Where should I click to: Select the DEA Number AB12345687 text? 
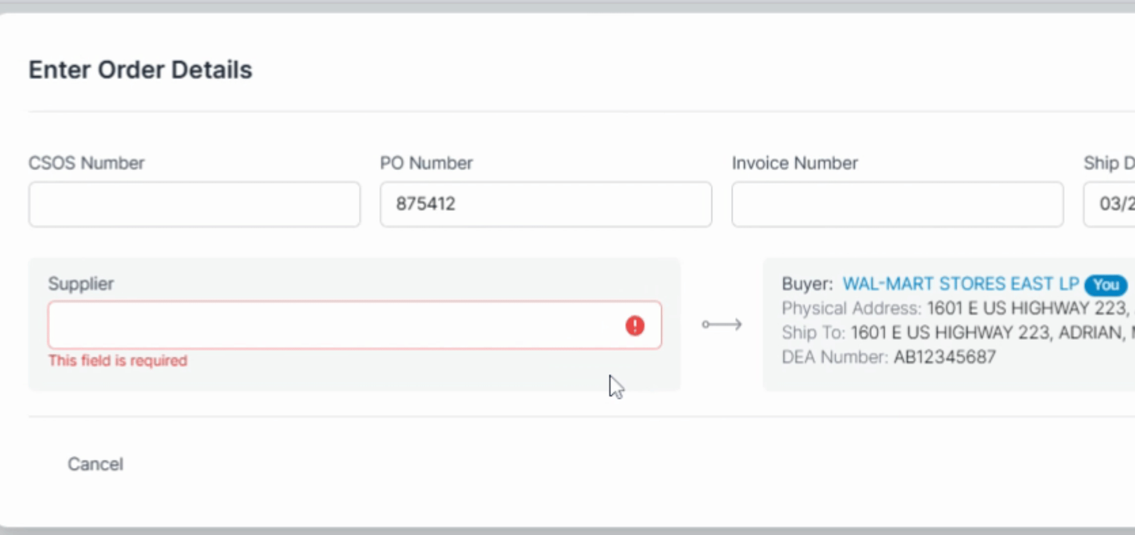[945, 357]
